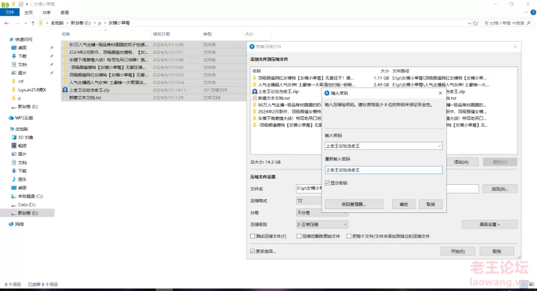Click the 重新输入密码 text field

click(383, 170)
